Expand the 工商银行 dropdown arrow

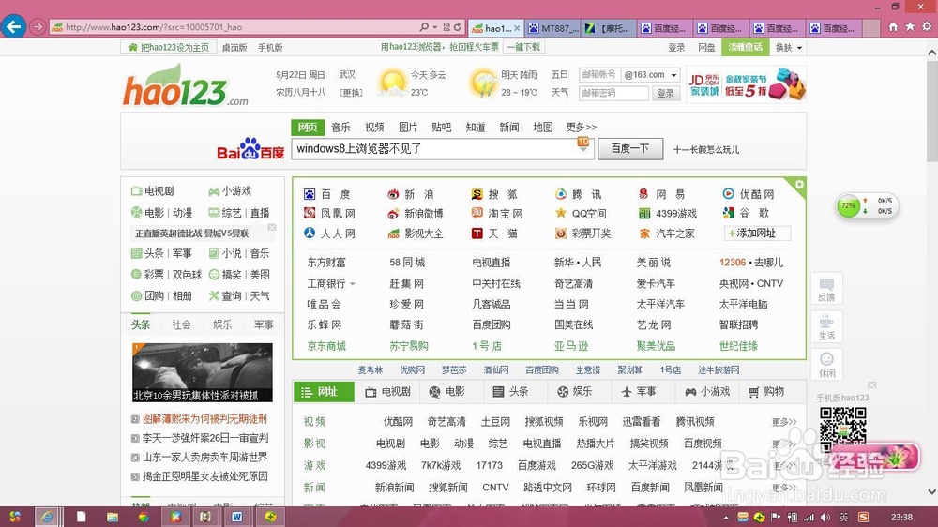click(x=353, y=284)
